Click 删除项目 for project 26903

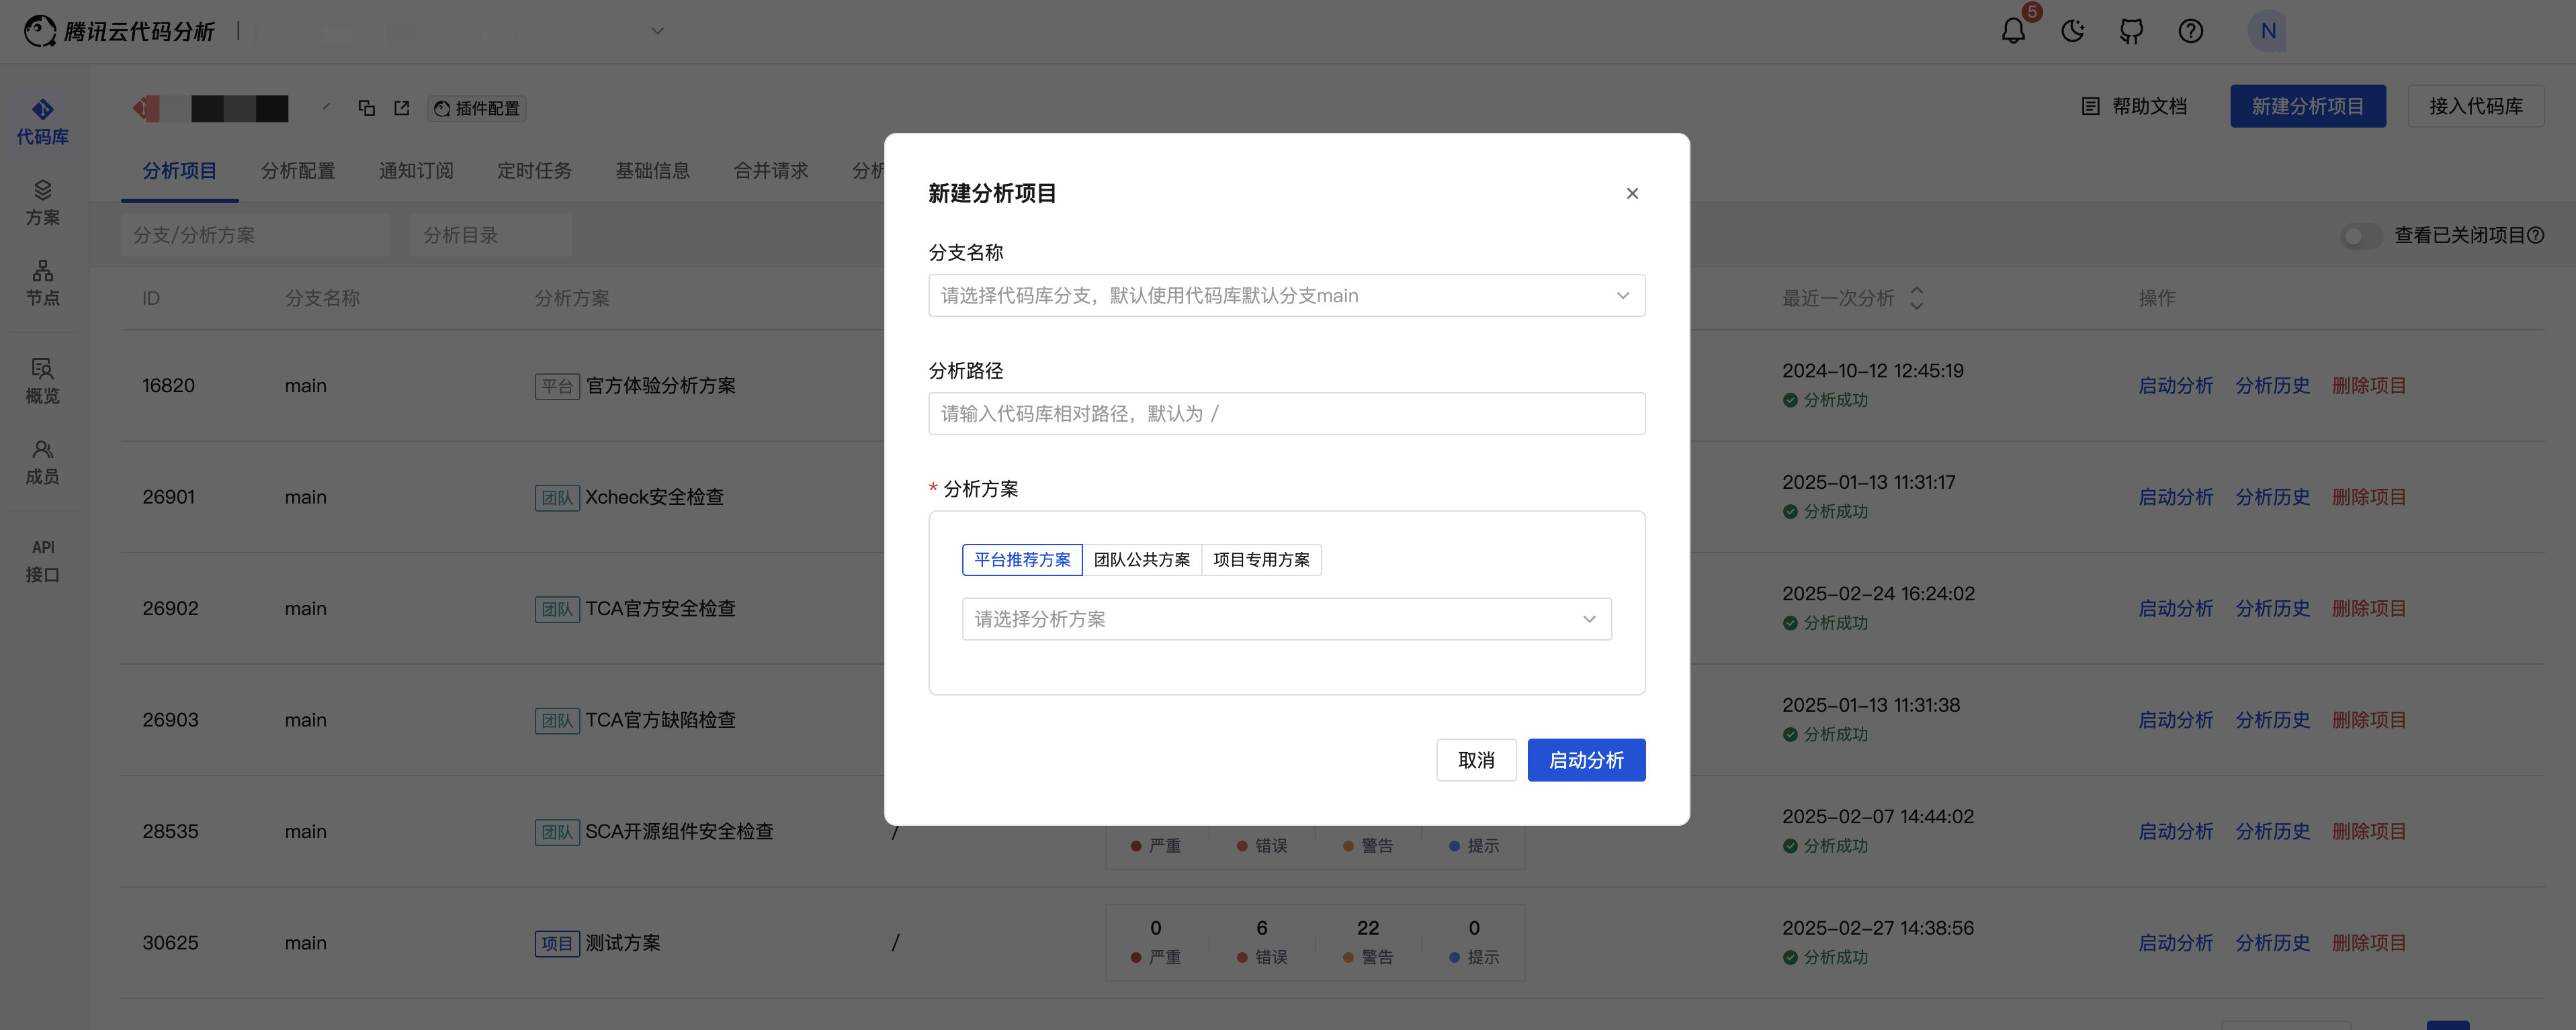pyautogui.click(x=2369, y=720)
